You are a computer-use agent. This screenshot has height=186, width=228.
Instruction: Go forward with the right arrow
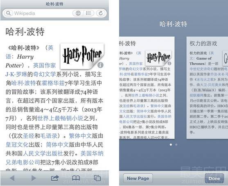click(34, 178)
